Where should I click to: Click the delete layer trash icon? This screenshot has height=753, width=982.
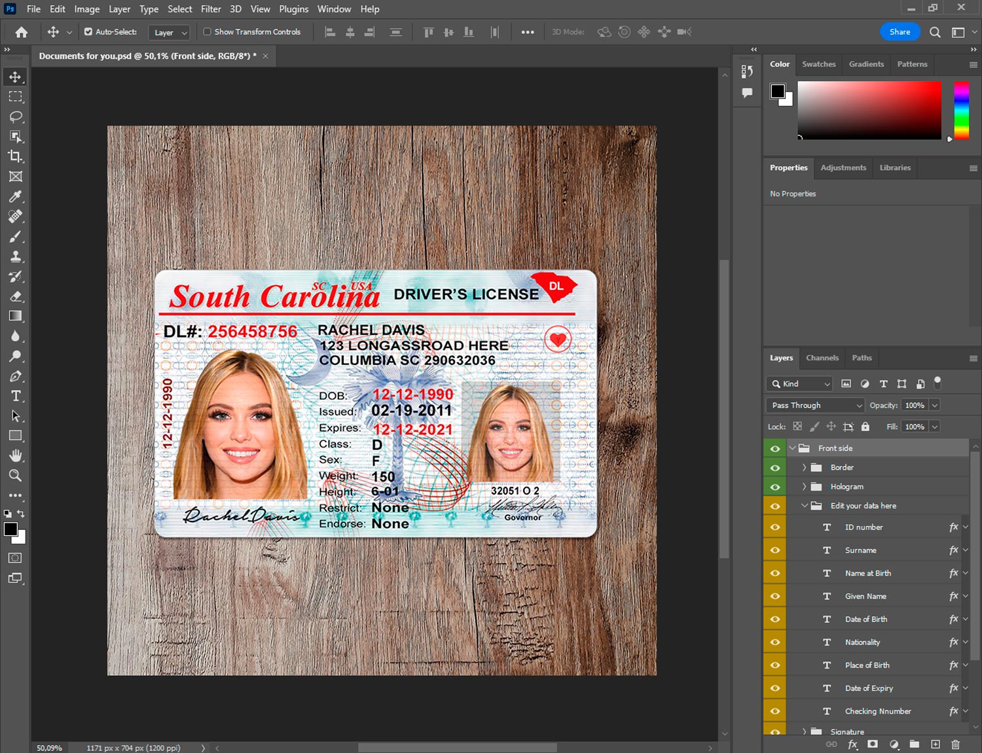click(955, 744)
